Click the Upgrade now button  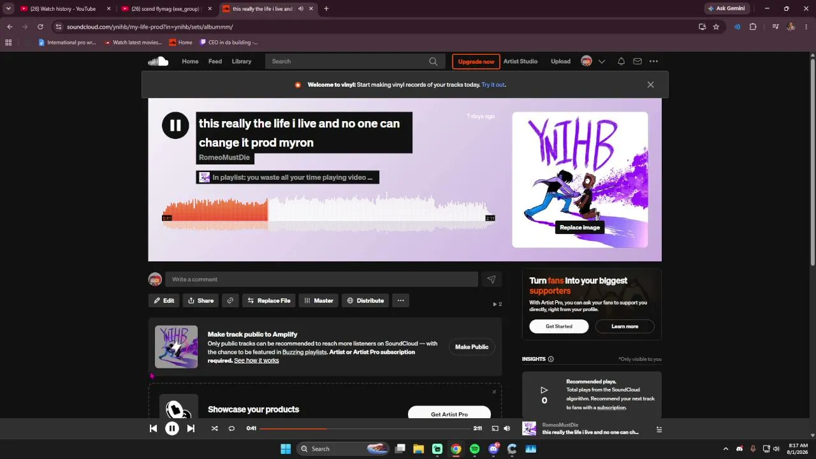pos(476,61)
